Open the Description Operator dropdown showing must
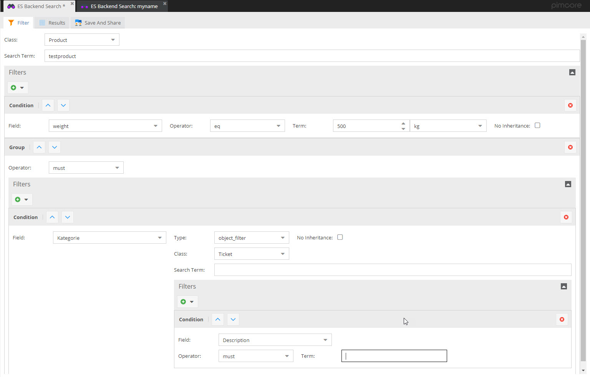Screen dimensions: 590x377 click(256, 356)
